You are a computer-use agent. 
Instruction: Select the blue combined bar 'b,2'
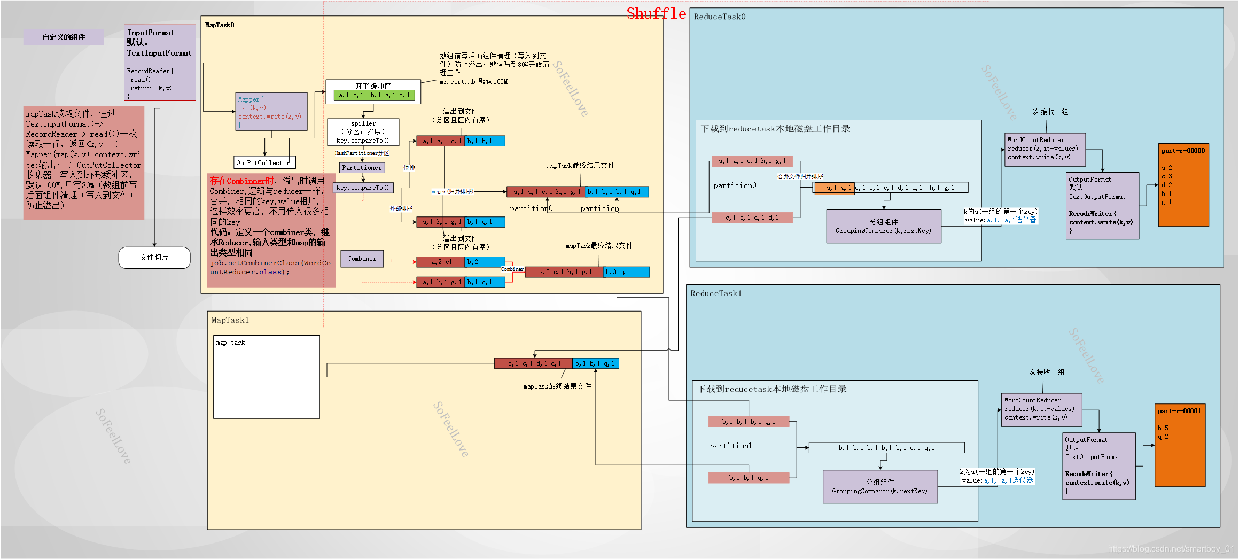click(x=485, y=262)
